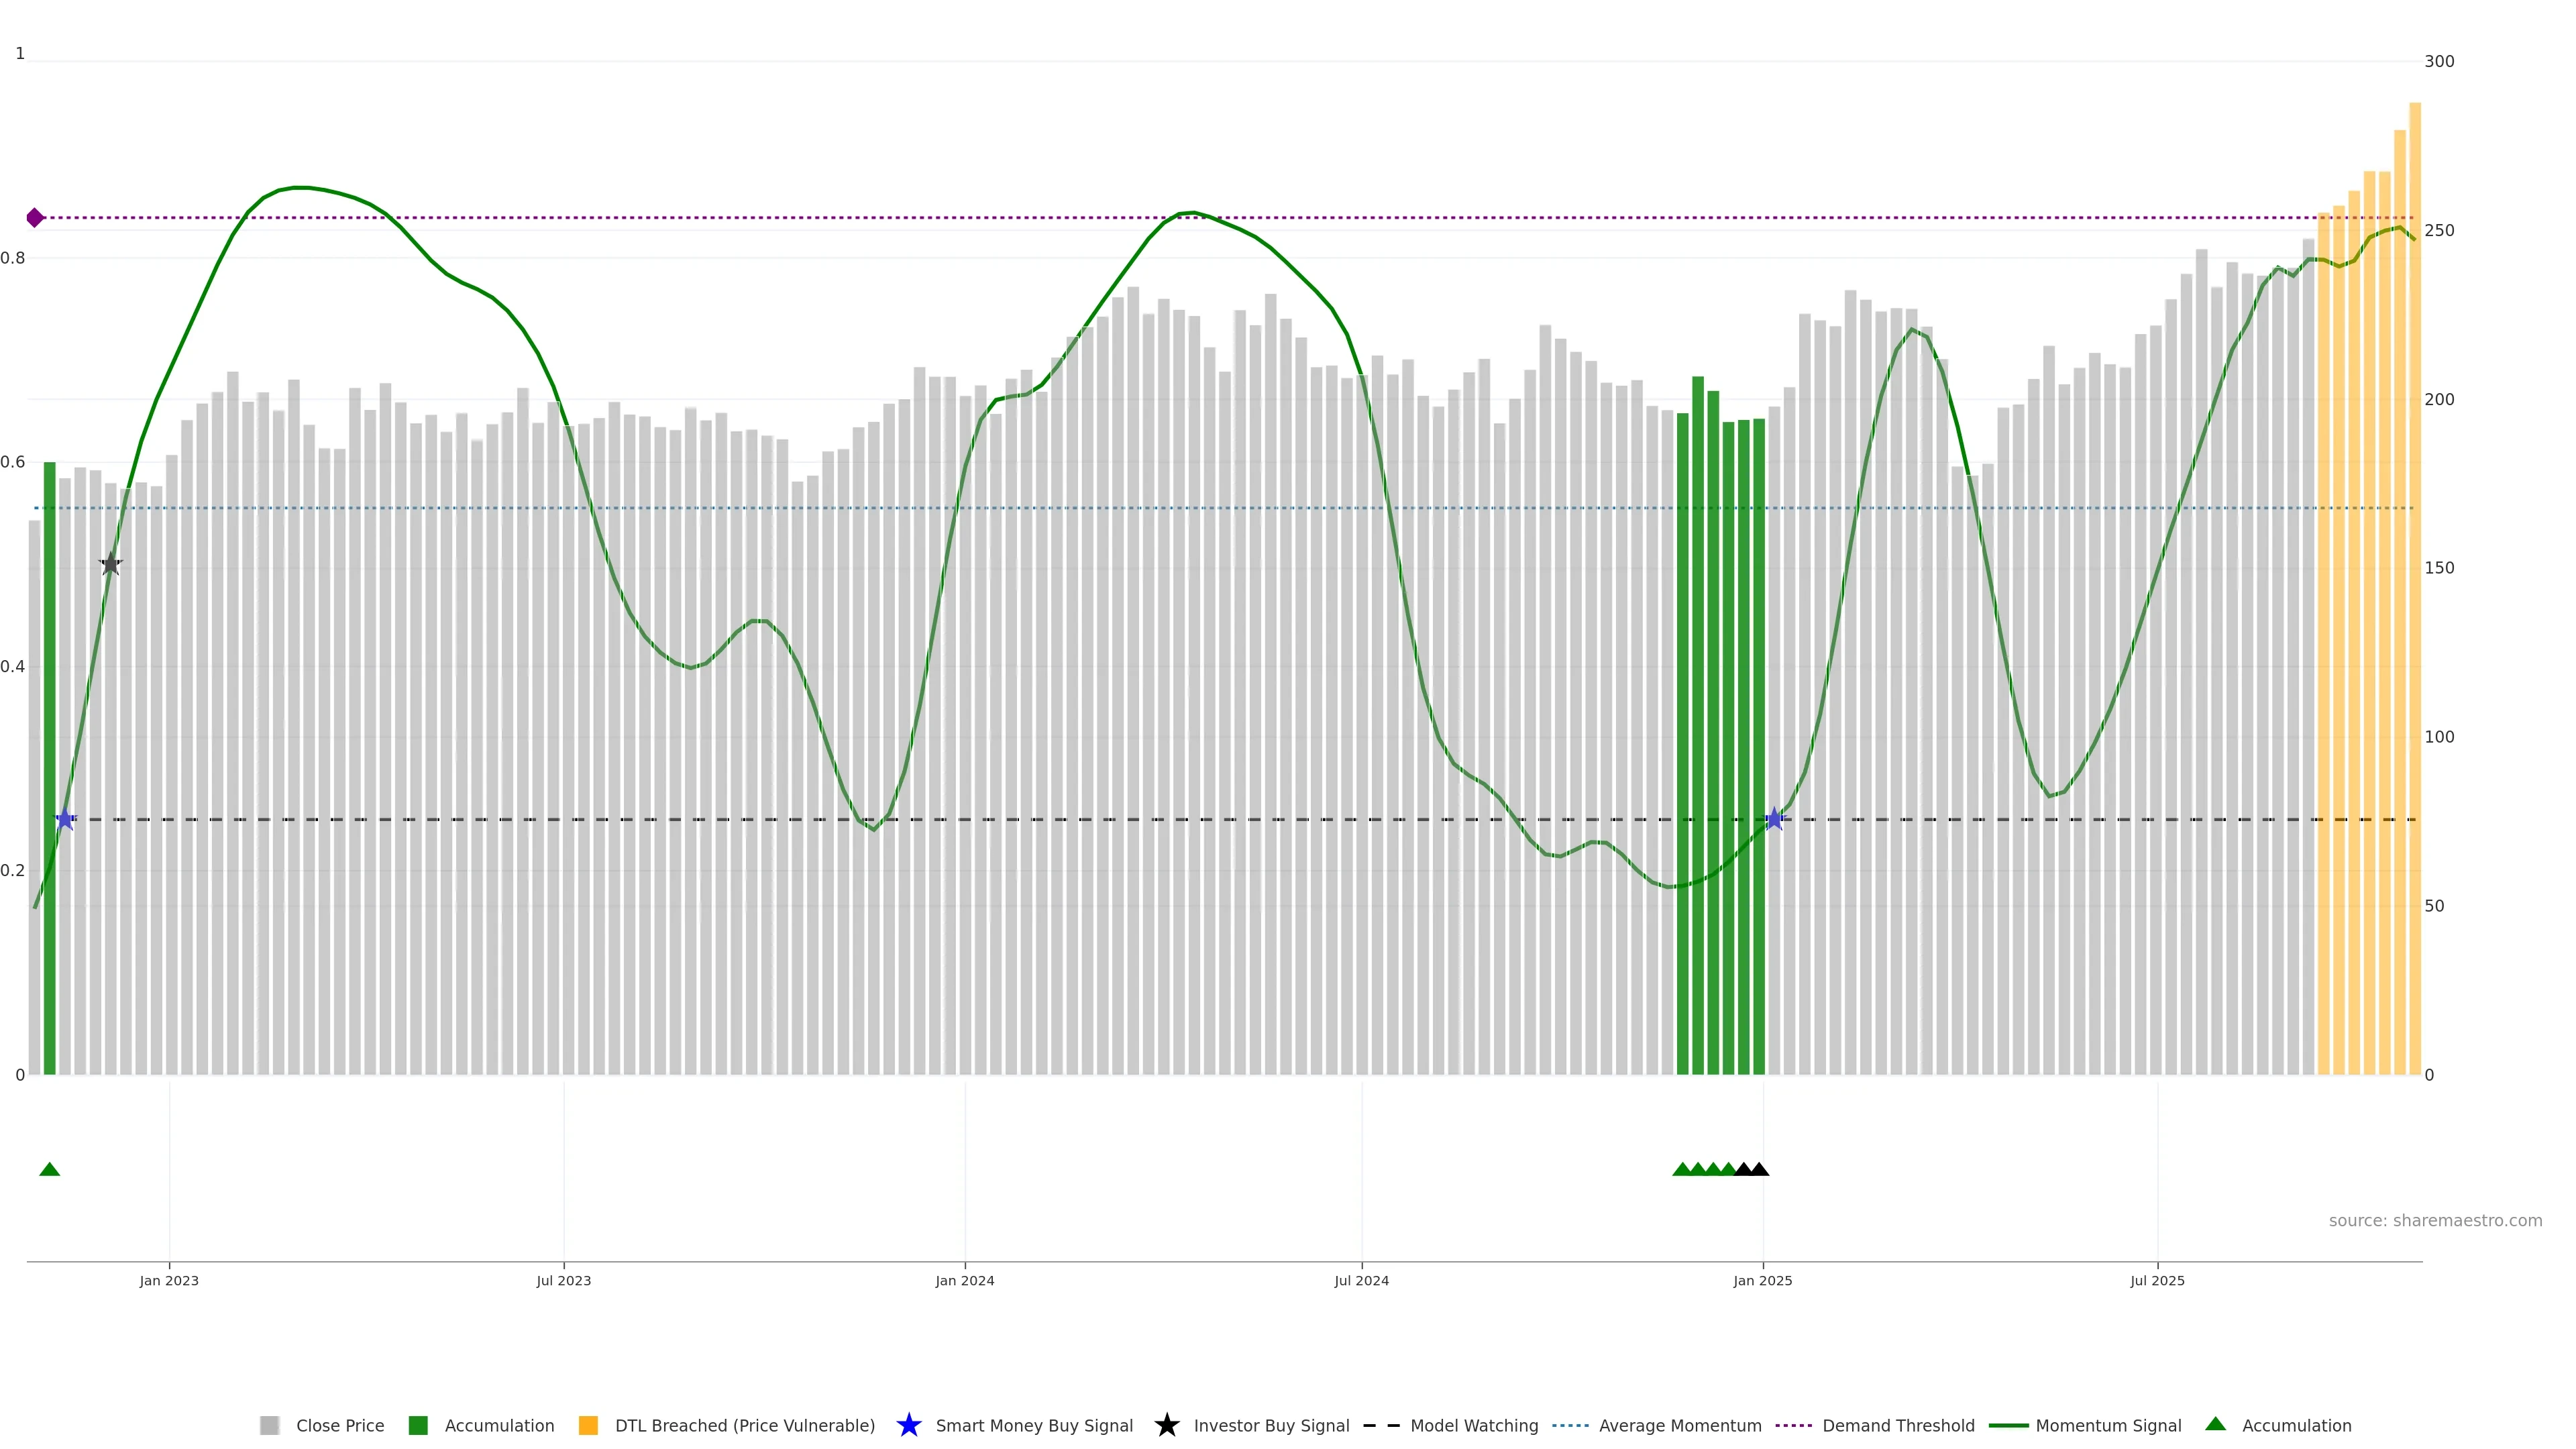Click the sharemaestro.com source text
Screen dimensions: 2576x1449
2435,1220
